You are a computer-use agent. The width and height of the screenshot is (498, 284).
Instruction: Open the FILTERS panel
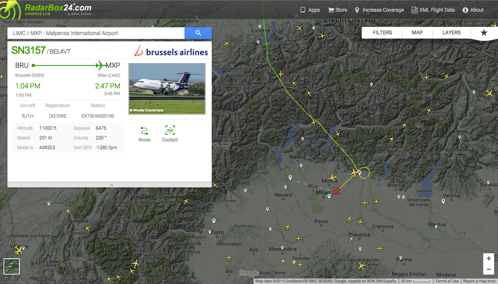(382, 32)
